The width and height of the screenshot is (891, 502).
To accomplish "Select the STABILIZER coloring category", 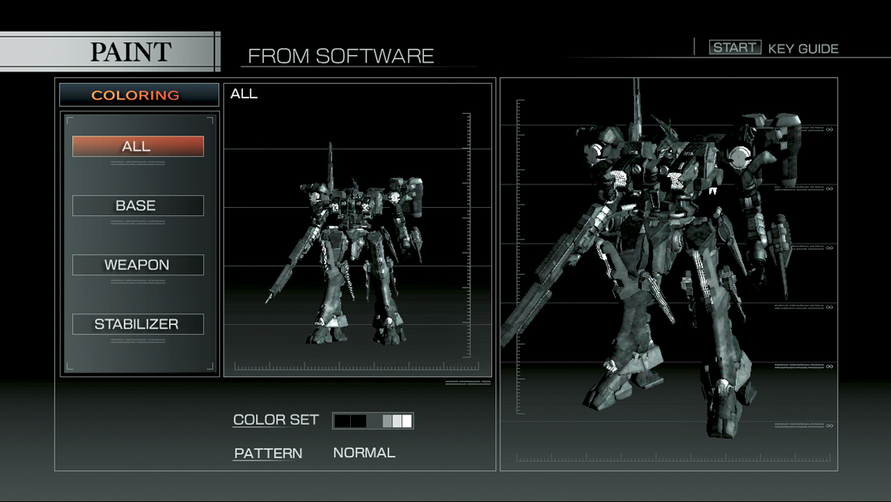I will (137, 323).
